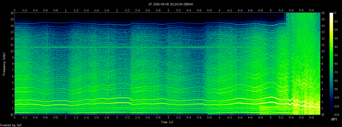342x127 pixels.
Task: Click the DC label on left axis
Action: pyautogui.click(x=12, y=115)
